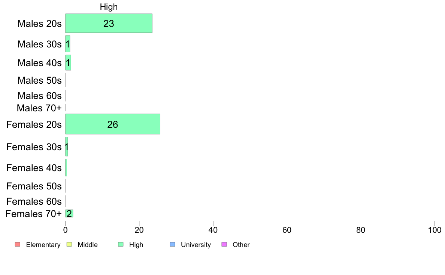This screenshot has height=275, width=445.
Task: Click the Females 70+ bar labeled 2
Action: click(69, 214)
